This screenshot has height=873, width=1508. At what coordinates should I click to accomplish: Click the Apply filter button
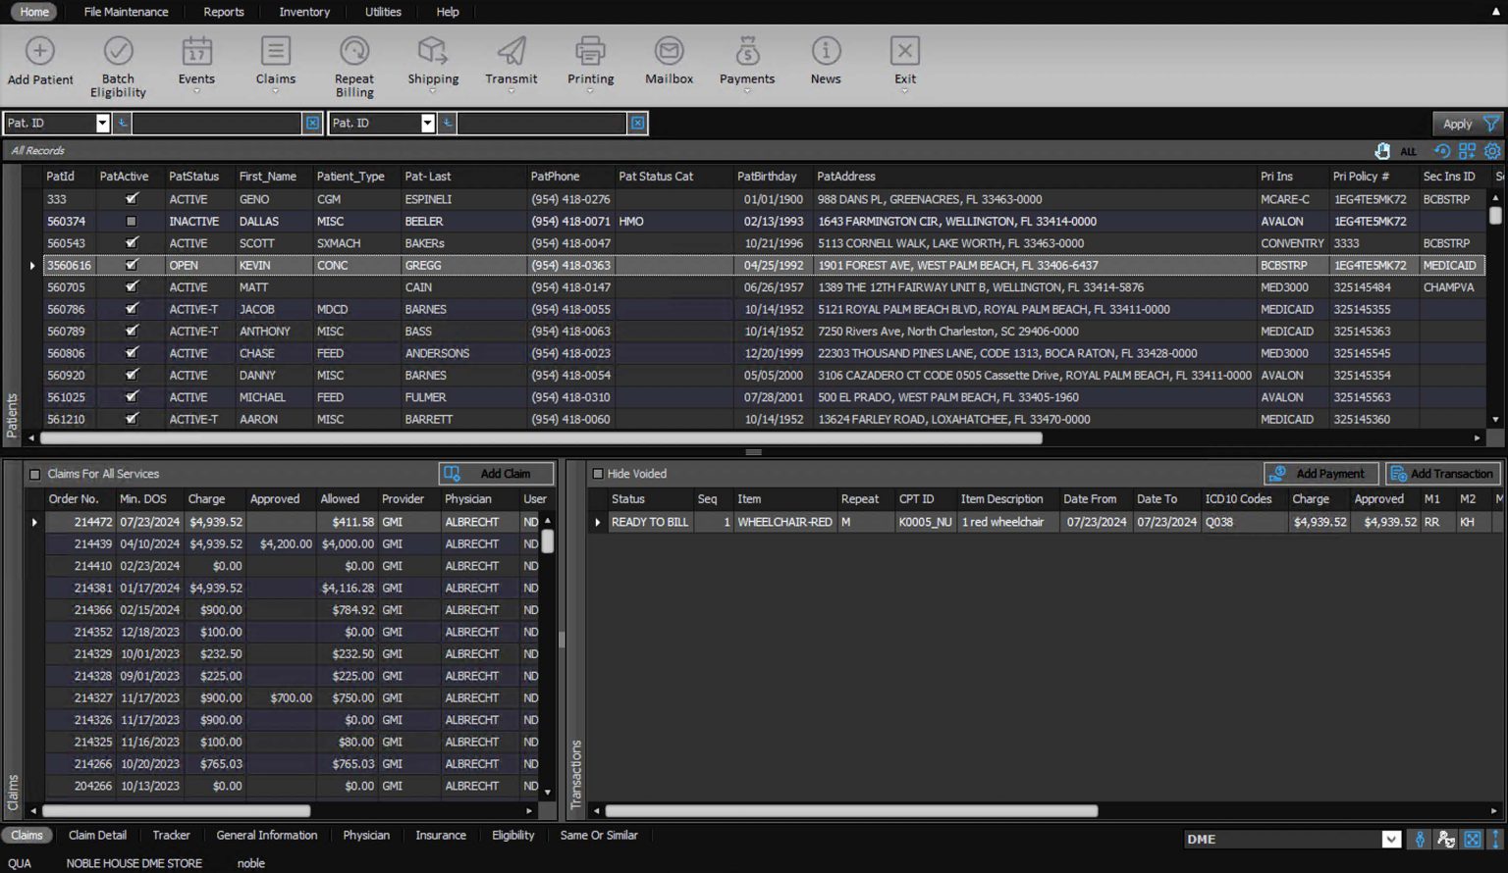tap(1457, 123)
